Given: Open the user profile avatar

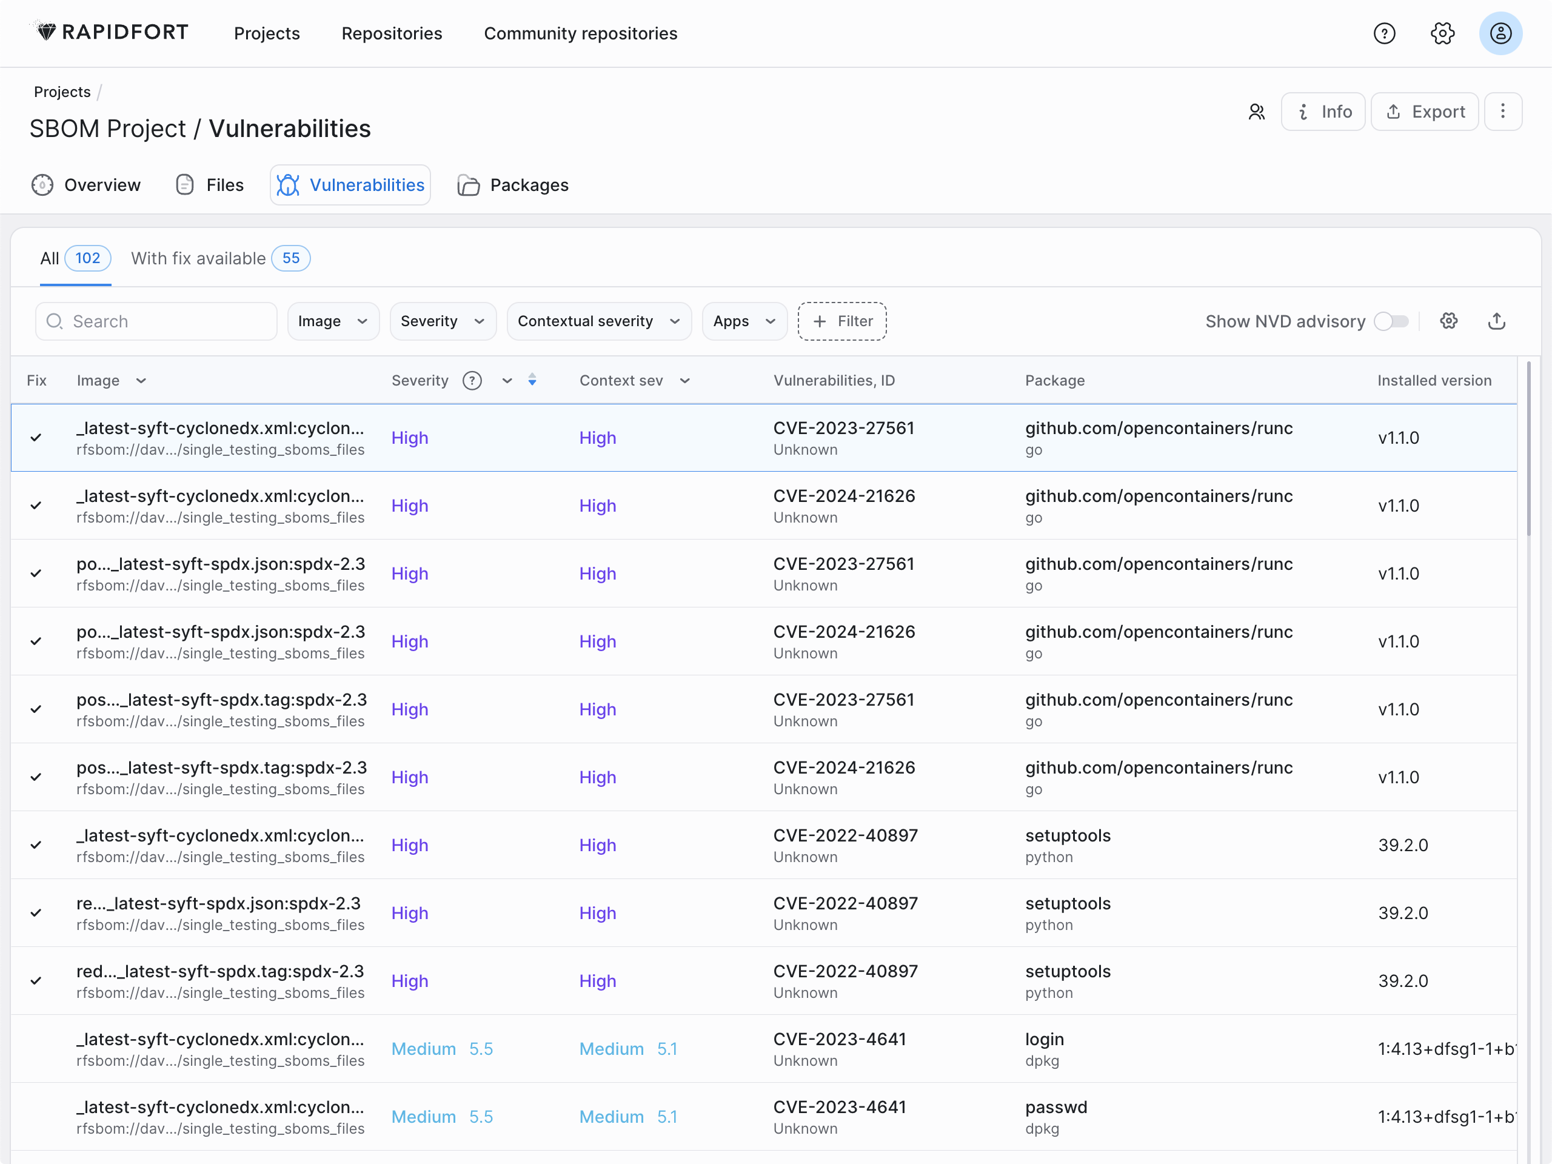Looking at the screenshot, I should pos(1500,33).
